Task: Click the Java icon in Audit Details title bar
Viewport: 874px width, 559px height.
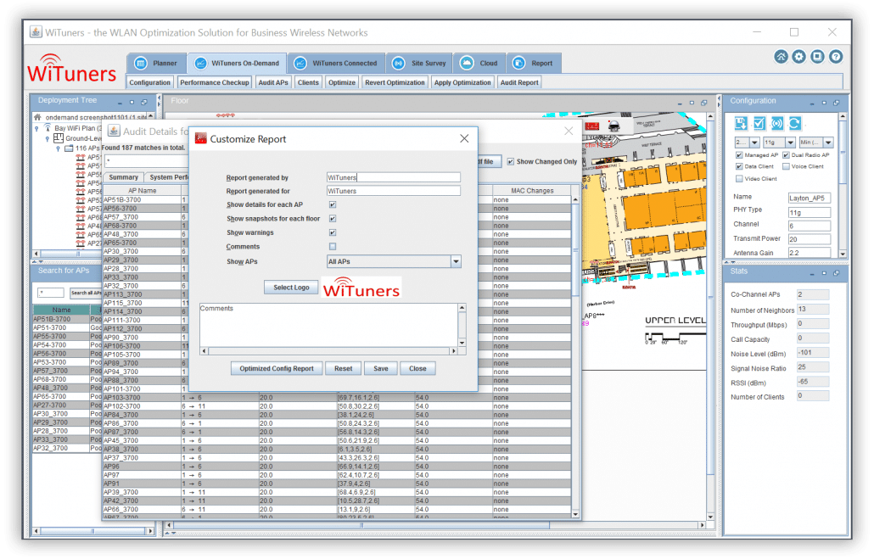Action: pos(114,131)
